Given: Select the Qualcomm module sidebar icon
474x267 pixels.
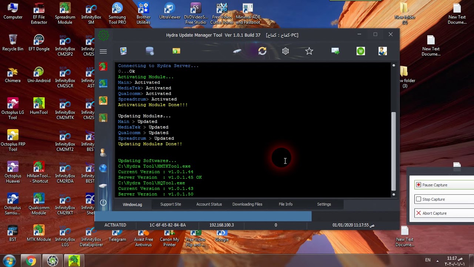Looking at the screenshot, I should click(x=103, y=83).
